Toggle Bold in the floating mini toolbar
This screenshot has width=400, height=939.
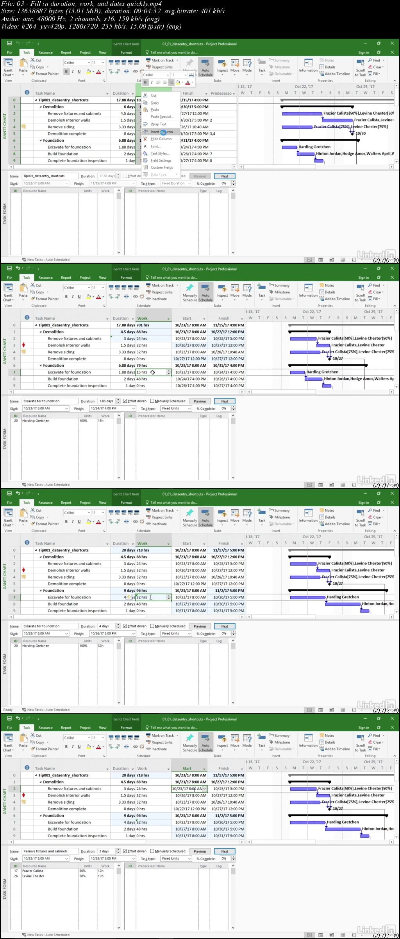[x=145, y=82]
